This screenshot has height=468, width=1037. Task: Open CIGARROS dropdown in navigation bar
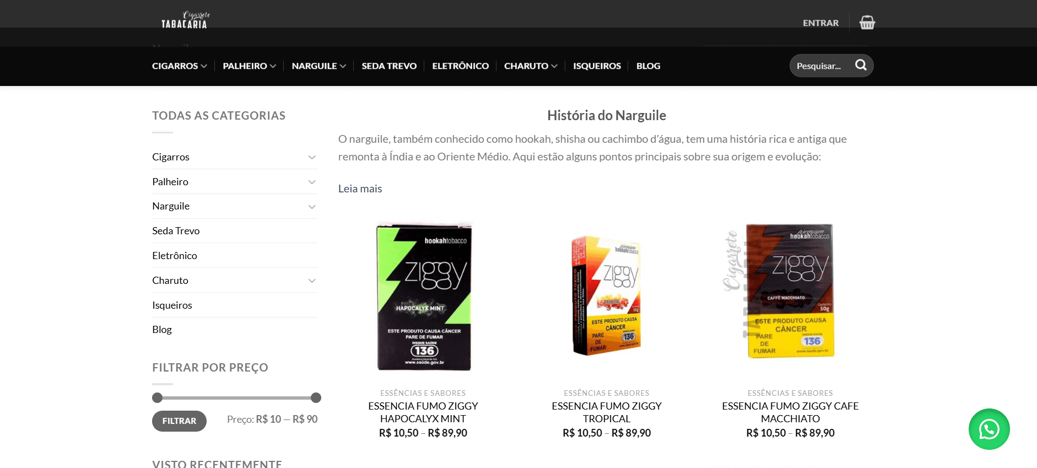click(180, 66)
